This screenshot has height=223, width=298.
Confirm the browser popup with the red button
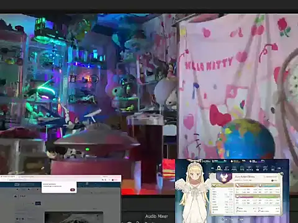73,190
